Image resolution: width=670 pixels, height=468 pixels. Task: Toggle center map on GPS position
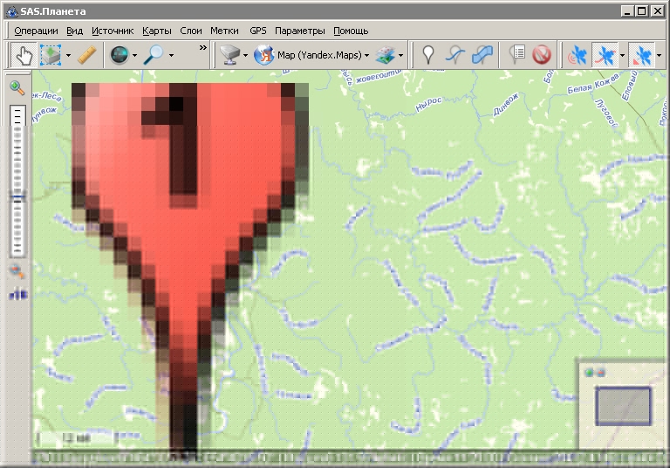641,55
